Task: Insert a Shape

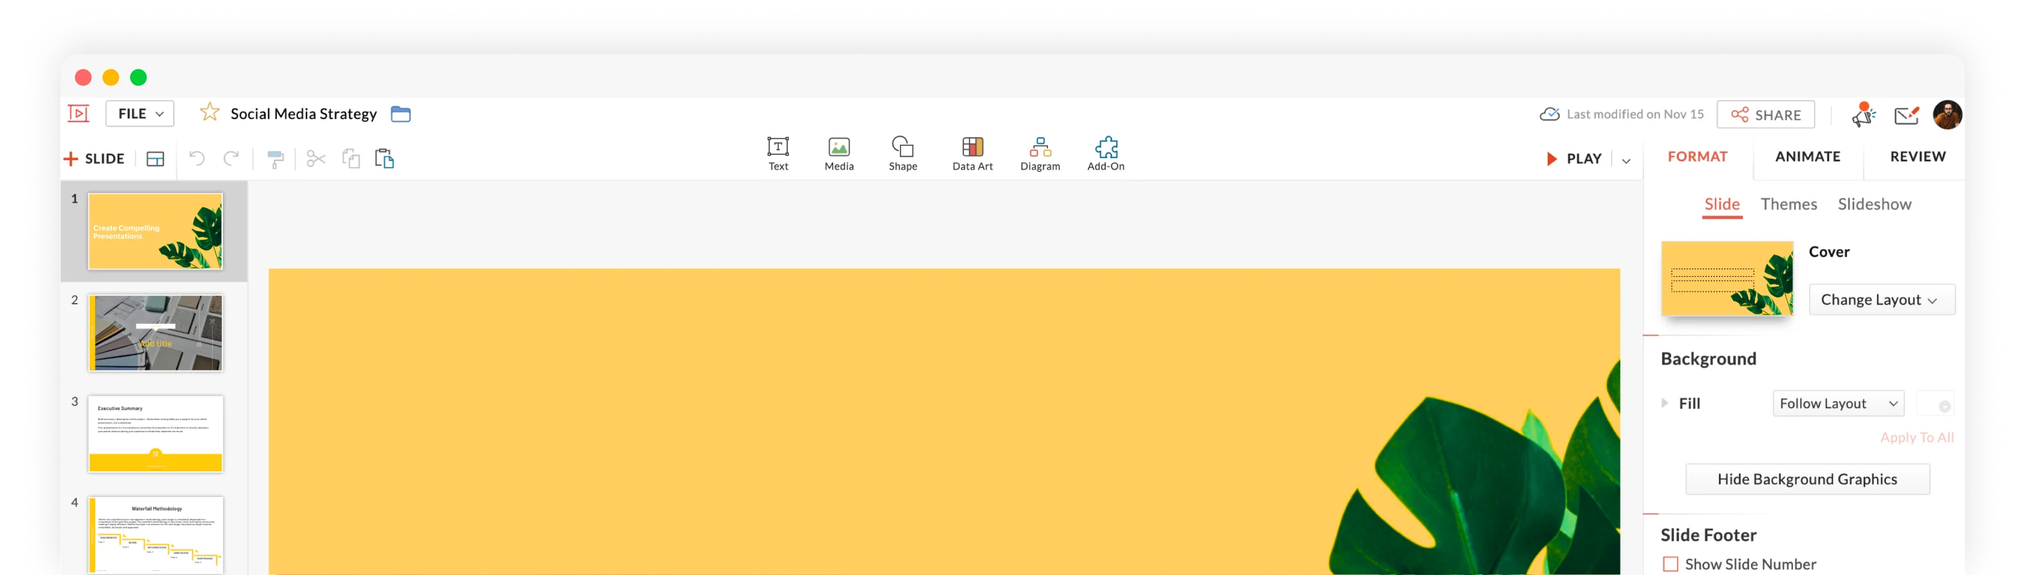Action: 903,154
